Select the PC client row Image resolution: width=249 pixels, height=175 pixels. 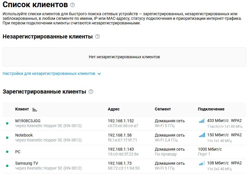(18, 152)
